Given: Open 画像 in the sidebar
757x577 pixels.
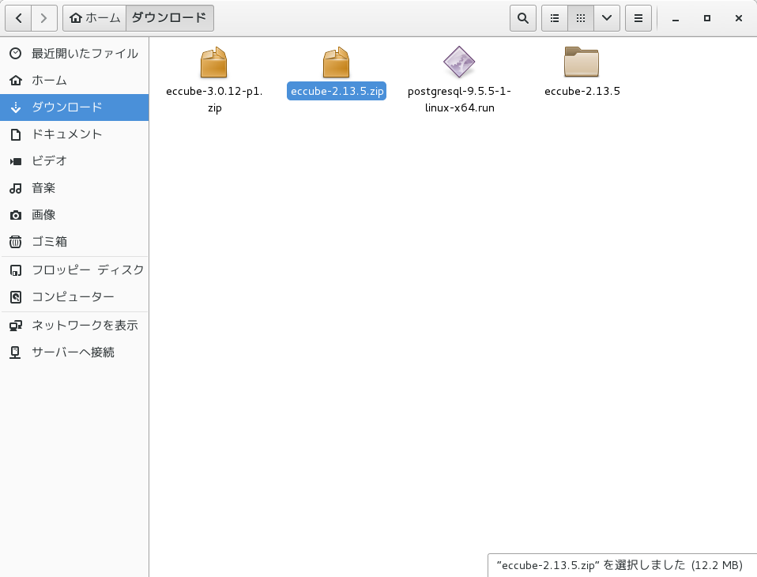Looking at the screenshot, I should click(x=74, y=215).
